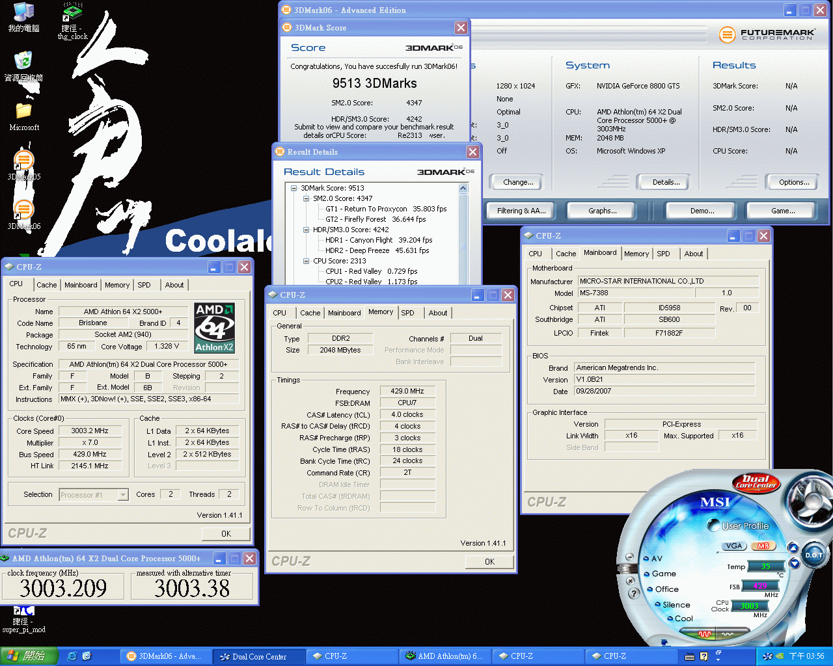Viewport: 833px width, 666px height.
Task: Open the thg_clock shortcut on the desktop
Action: [x=72, y=21]
